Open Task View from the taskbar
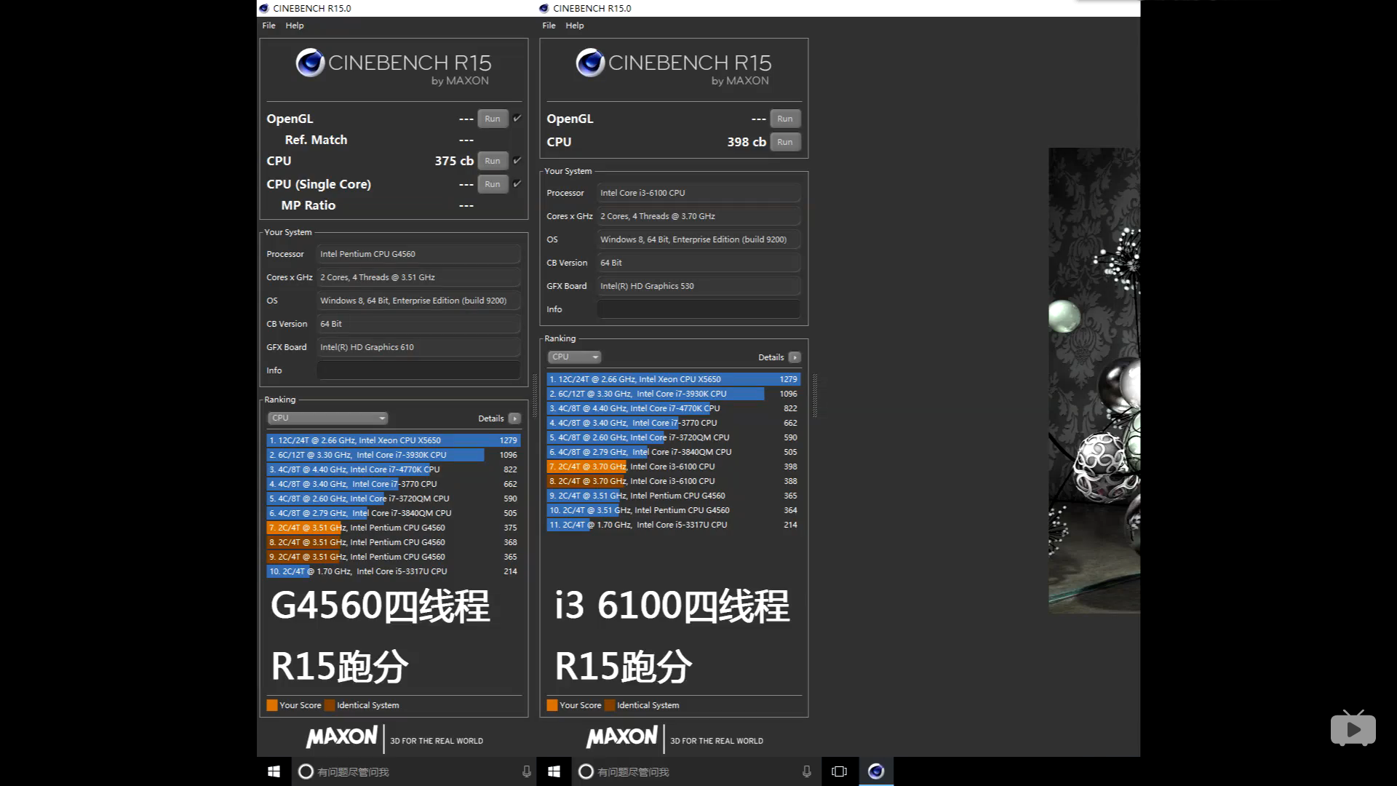1397x786 pixels. (839, 771)
